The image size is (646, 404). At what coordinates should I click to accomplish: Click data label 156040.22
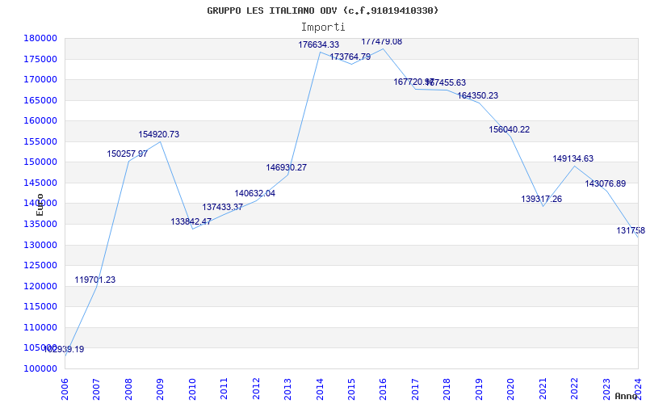tap(510, 129)
